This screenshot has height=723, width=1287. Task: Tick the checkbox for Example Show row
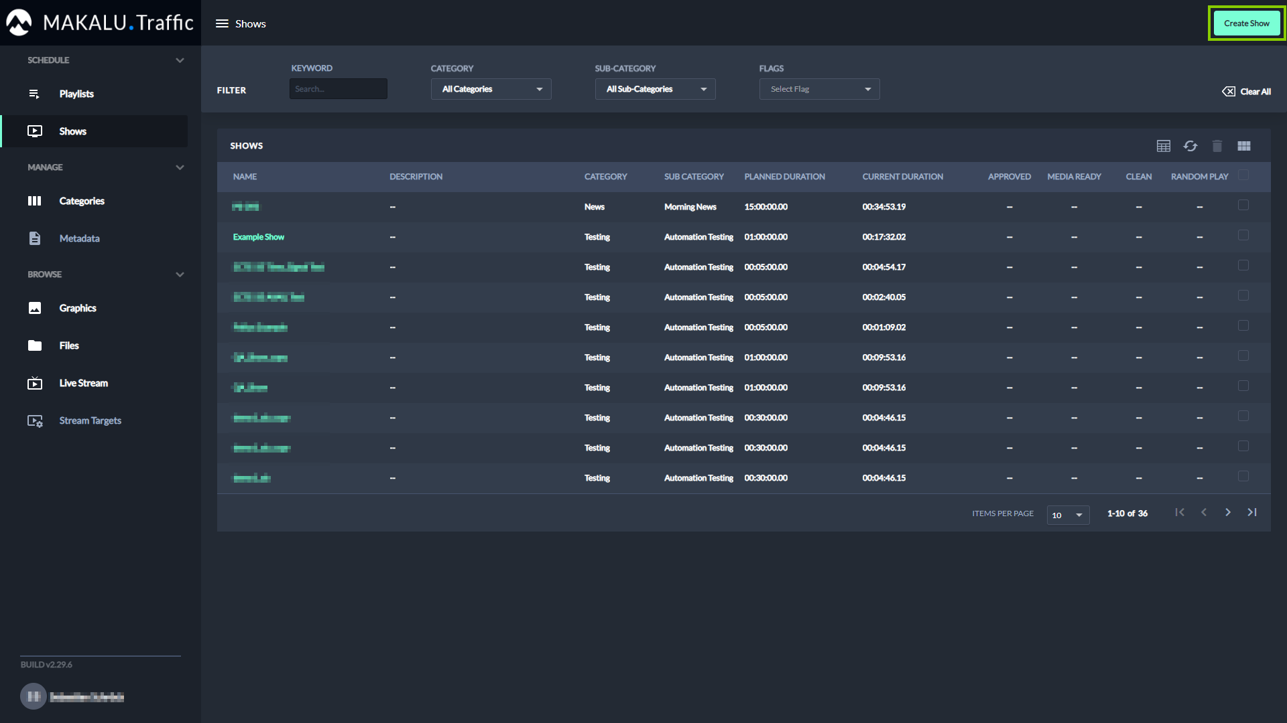[x=1243, y=236]
